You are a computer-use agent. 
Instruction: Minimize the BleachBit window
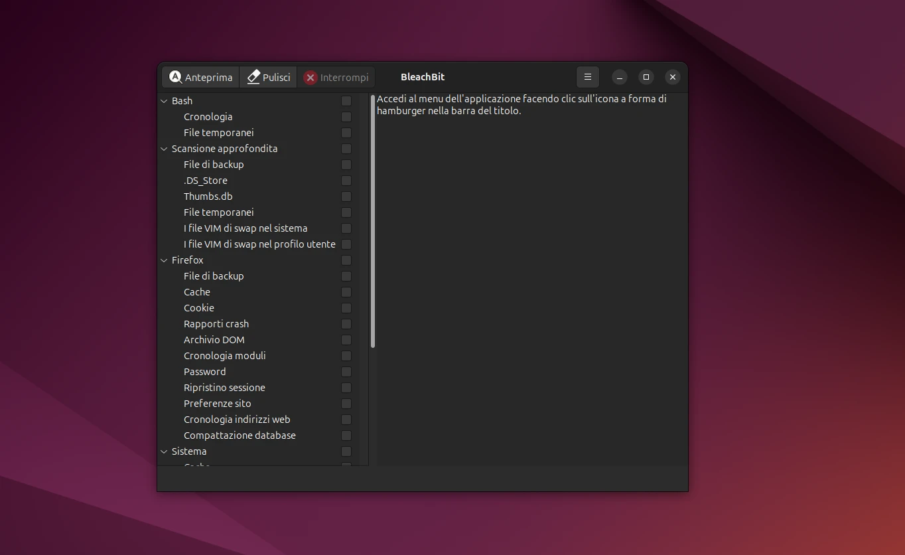pyautogui.click(x=619, y=77)
